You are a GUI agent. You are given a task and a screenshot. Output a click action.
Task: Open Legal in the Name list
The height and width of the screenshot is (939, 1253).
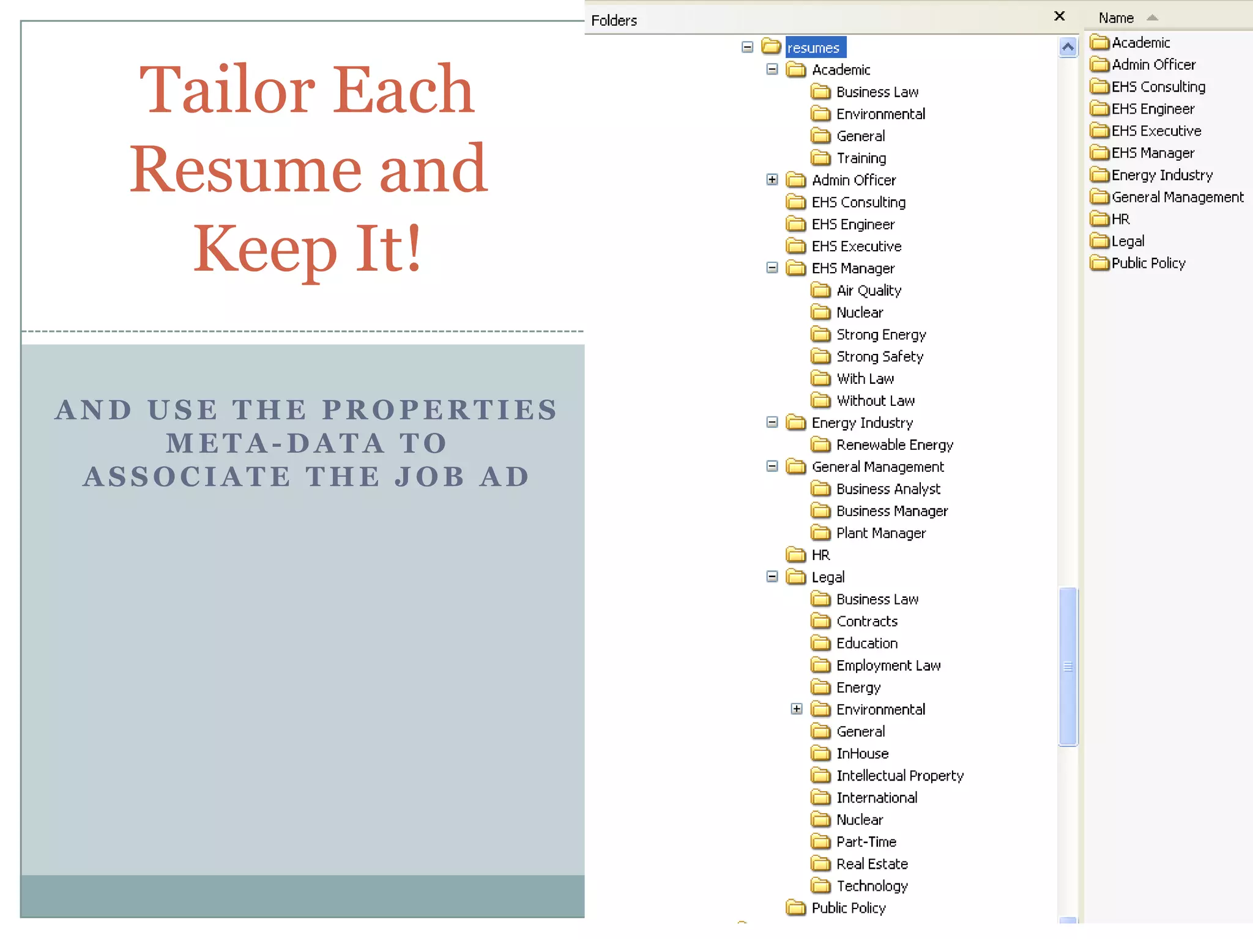point(1117,241)
